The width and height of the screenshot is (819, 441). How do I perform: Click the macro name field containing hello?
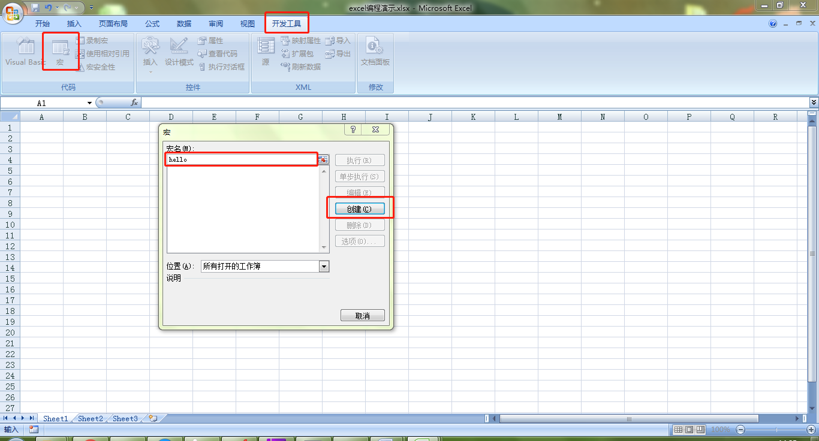242,159
